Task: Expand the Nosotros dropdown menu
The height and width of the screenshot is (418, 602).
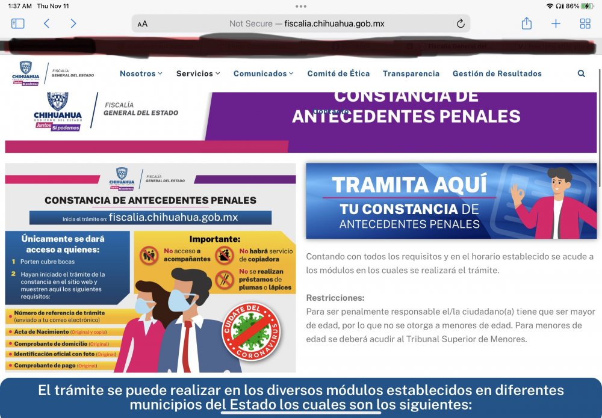Action: [141, 73]
